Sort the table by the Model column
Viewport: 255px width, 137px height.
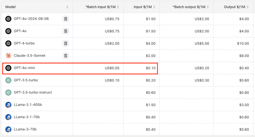point(67,7)
